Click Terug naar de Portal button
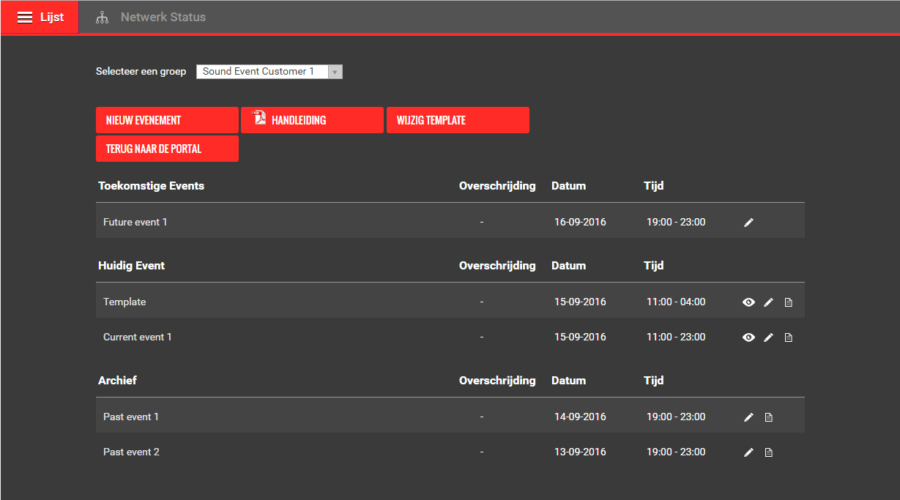Image resolution: width=900 pixels, height=500 pixels. pyautogui.click(x=167, y=149)
